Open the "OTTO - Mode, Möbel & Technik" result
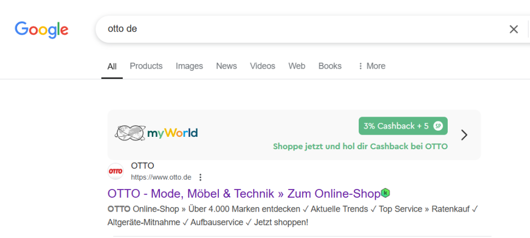This screenshot has width=530, height=238. (x=244, y=194)
